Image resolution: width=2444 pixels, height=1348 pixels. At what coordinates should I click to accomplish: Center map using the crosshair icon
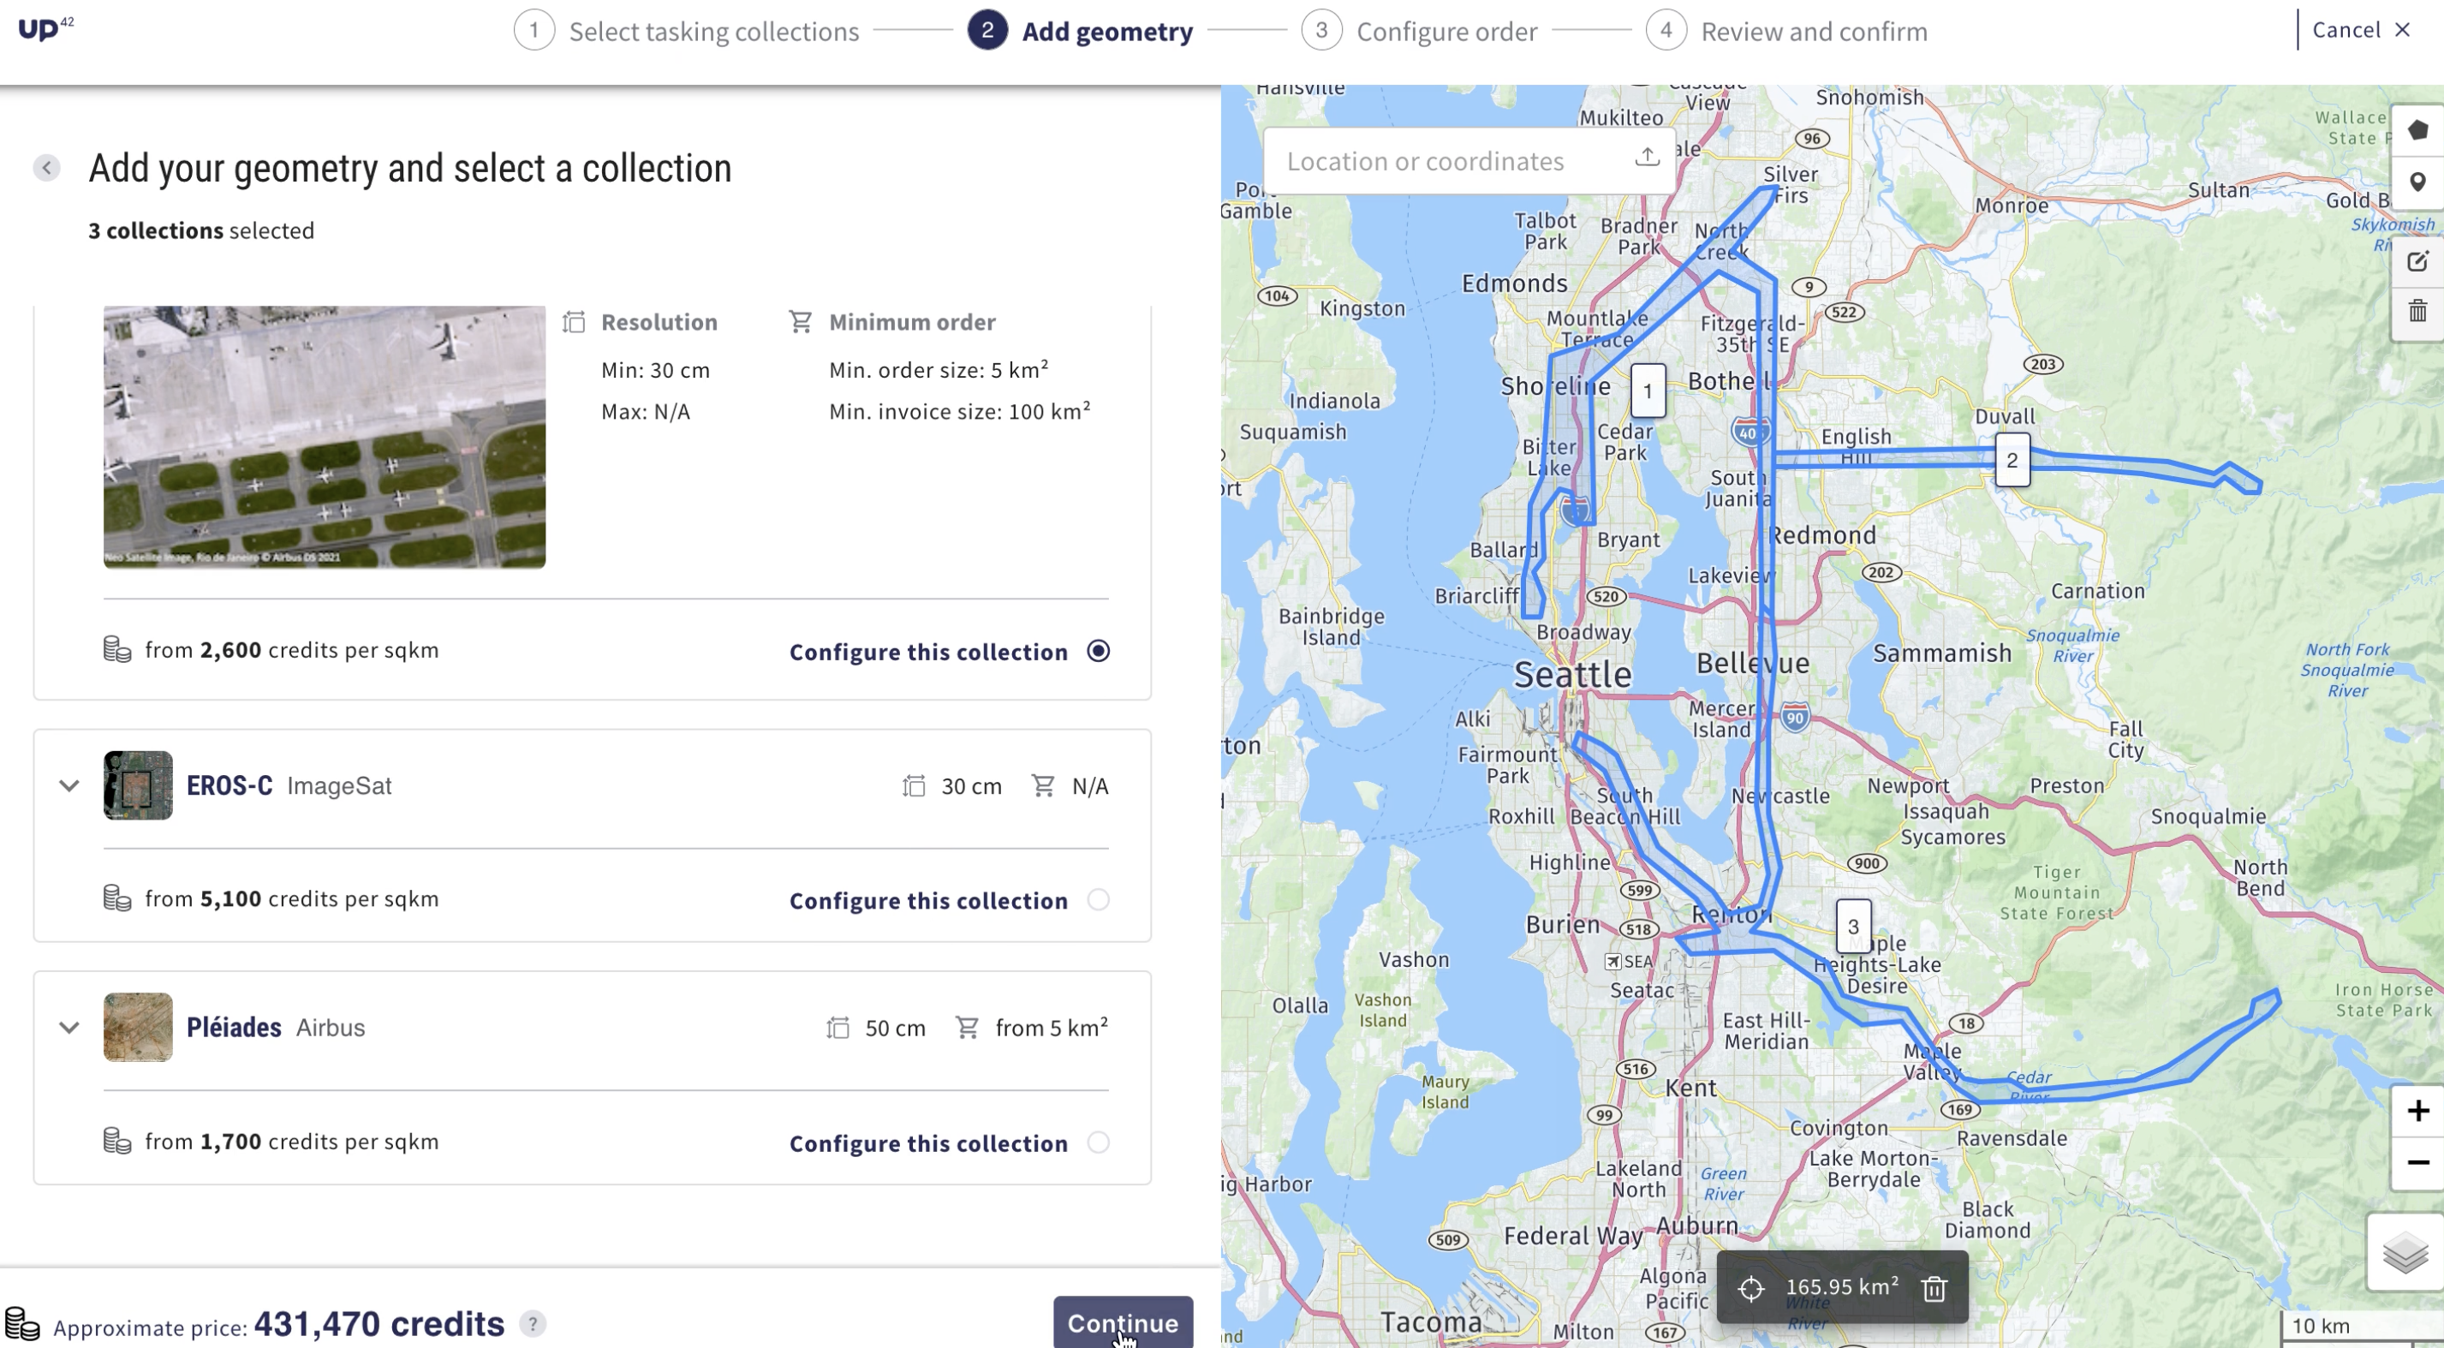tap(1750, 1288)
